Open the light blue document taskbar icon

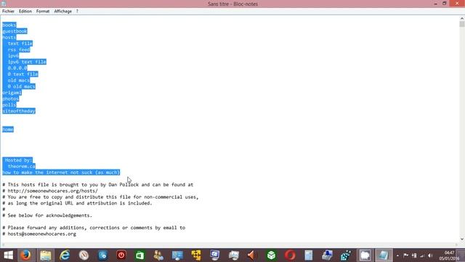308,255
